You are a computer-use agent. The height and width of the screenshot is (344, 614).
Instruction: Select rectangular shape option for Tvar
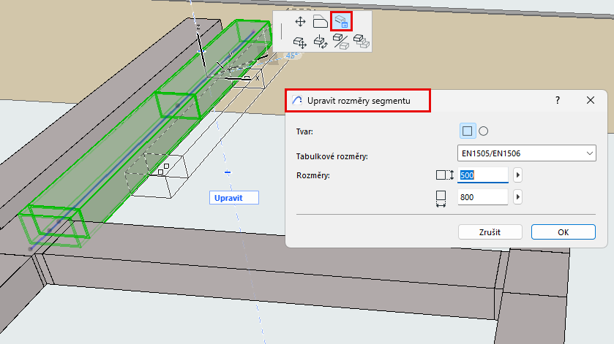point(467,131)
